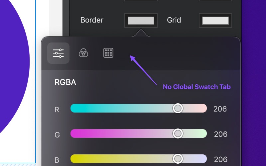
Task: Open the Border color swatch
Action: coord(141,21)
